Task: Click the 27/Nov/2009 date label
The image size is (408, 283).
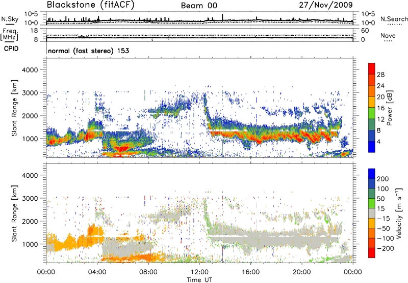Action: [x=326, y=5]
